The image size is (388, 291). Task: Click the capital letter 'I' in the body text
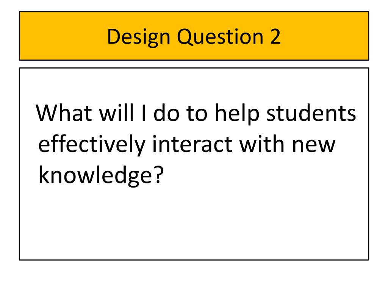coord(144,113)
